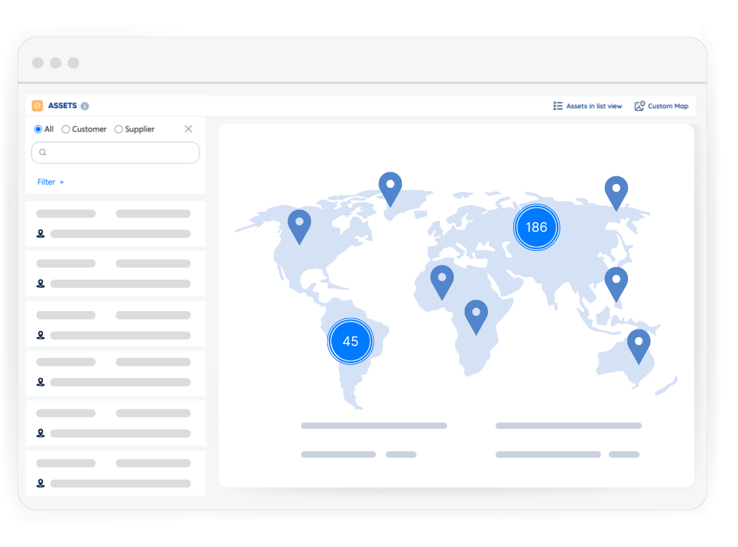
Task: Click the list icon beside Assets in list view
Action: (x=558, y=106)
